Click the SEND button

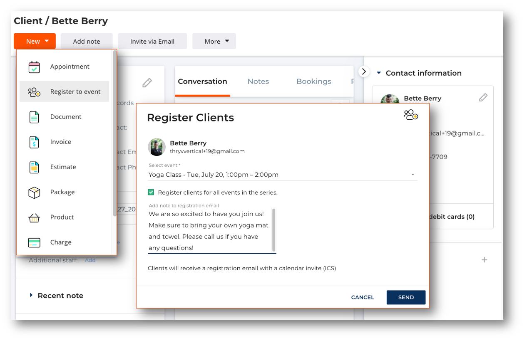coord(406,297)
